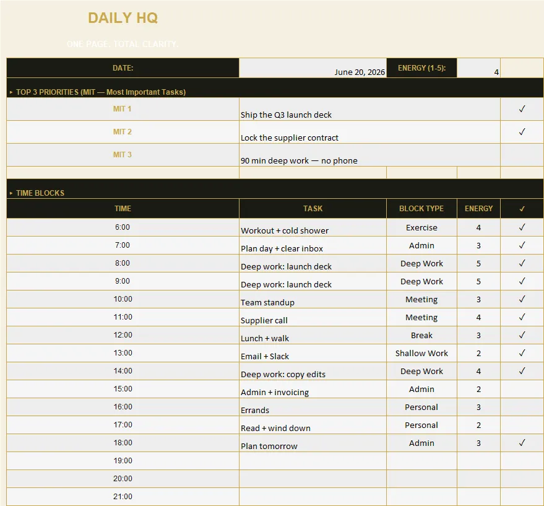Click the 'Lock the supplier contract' cell
Viewport: 544px width, 506px height.
369,132
